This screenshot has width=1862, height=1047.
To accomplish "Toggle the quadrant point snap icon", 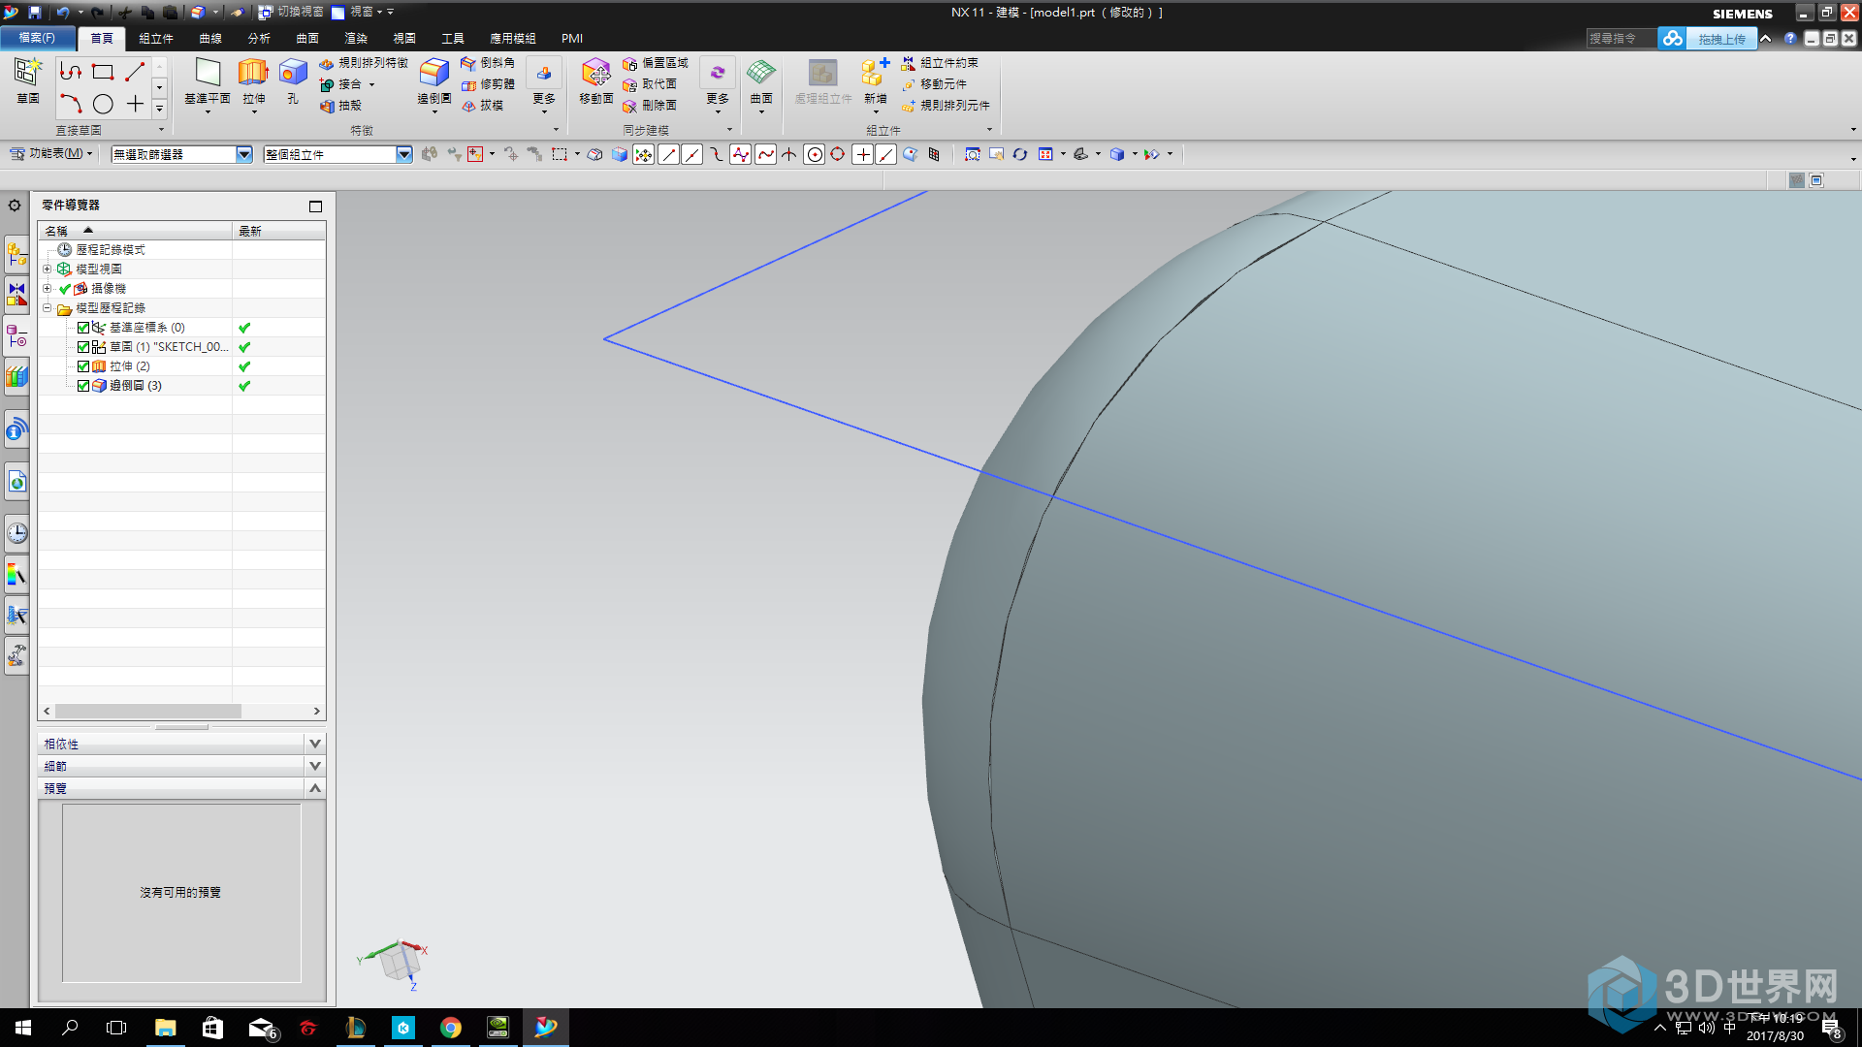I will [x=838, y=154].
